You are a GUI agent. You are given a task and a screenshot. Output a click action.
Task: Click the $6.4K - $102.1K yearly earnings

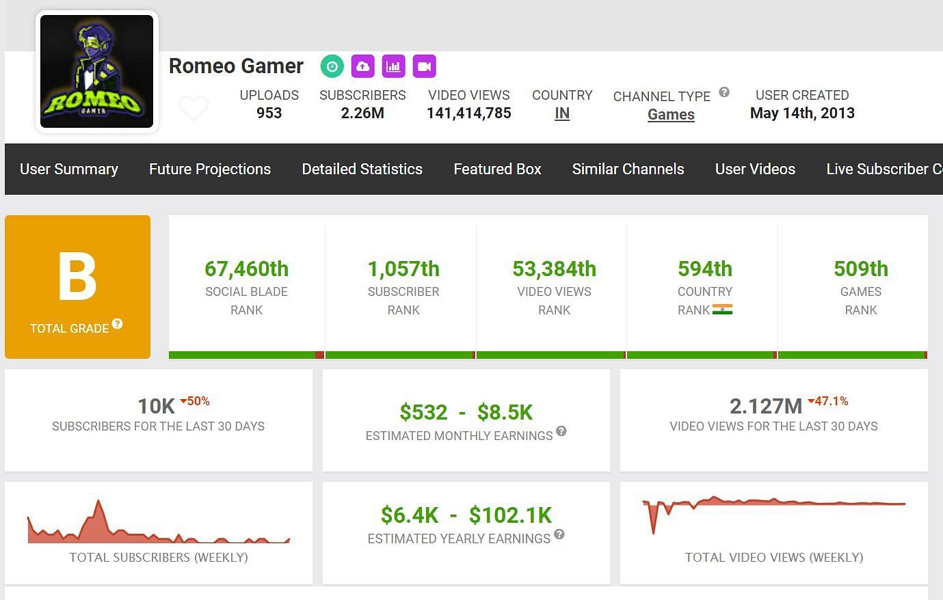pos(466,515)
